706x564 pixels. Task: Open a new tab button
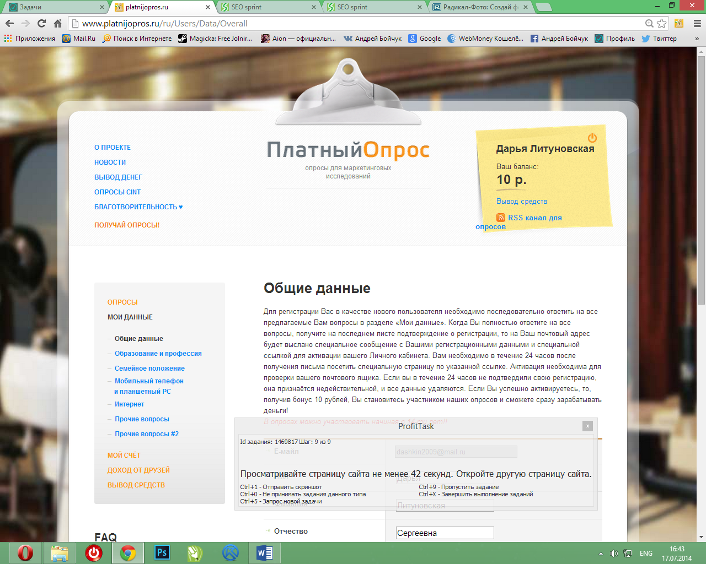pyautogui.click(x=544, y=7)
